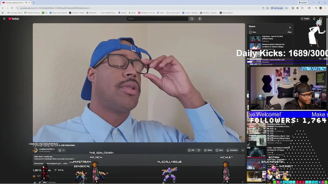The height and width of the screenshot is (184, 328).
Task: Dislike the video
Action: 199,150
